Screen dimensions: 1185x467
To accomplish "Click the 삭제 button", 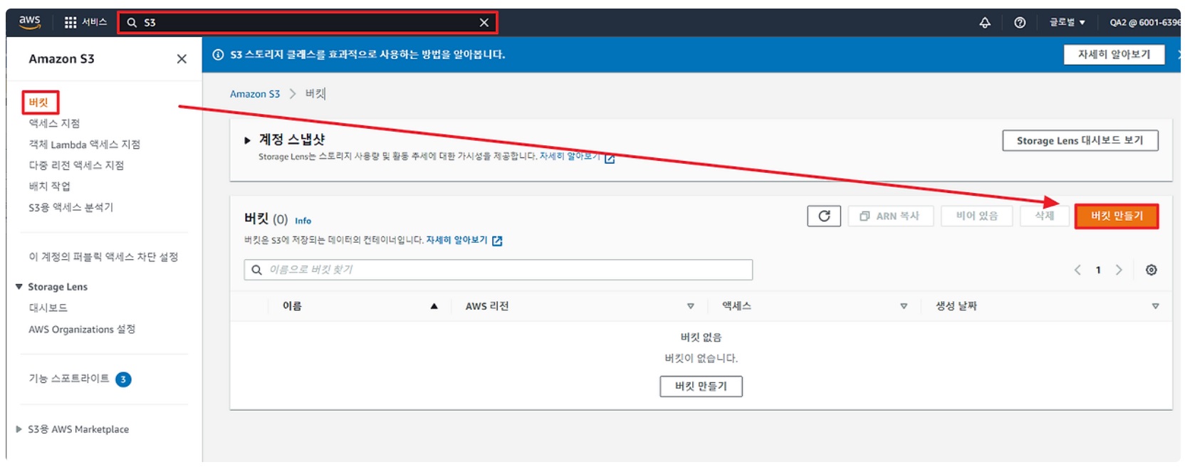I will (x=1044, y=216).
